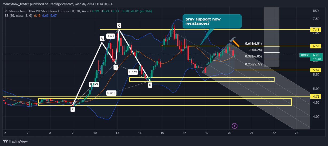Select the point C label at the peak

(119, 26)
